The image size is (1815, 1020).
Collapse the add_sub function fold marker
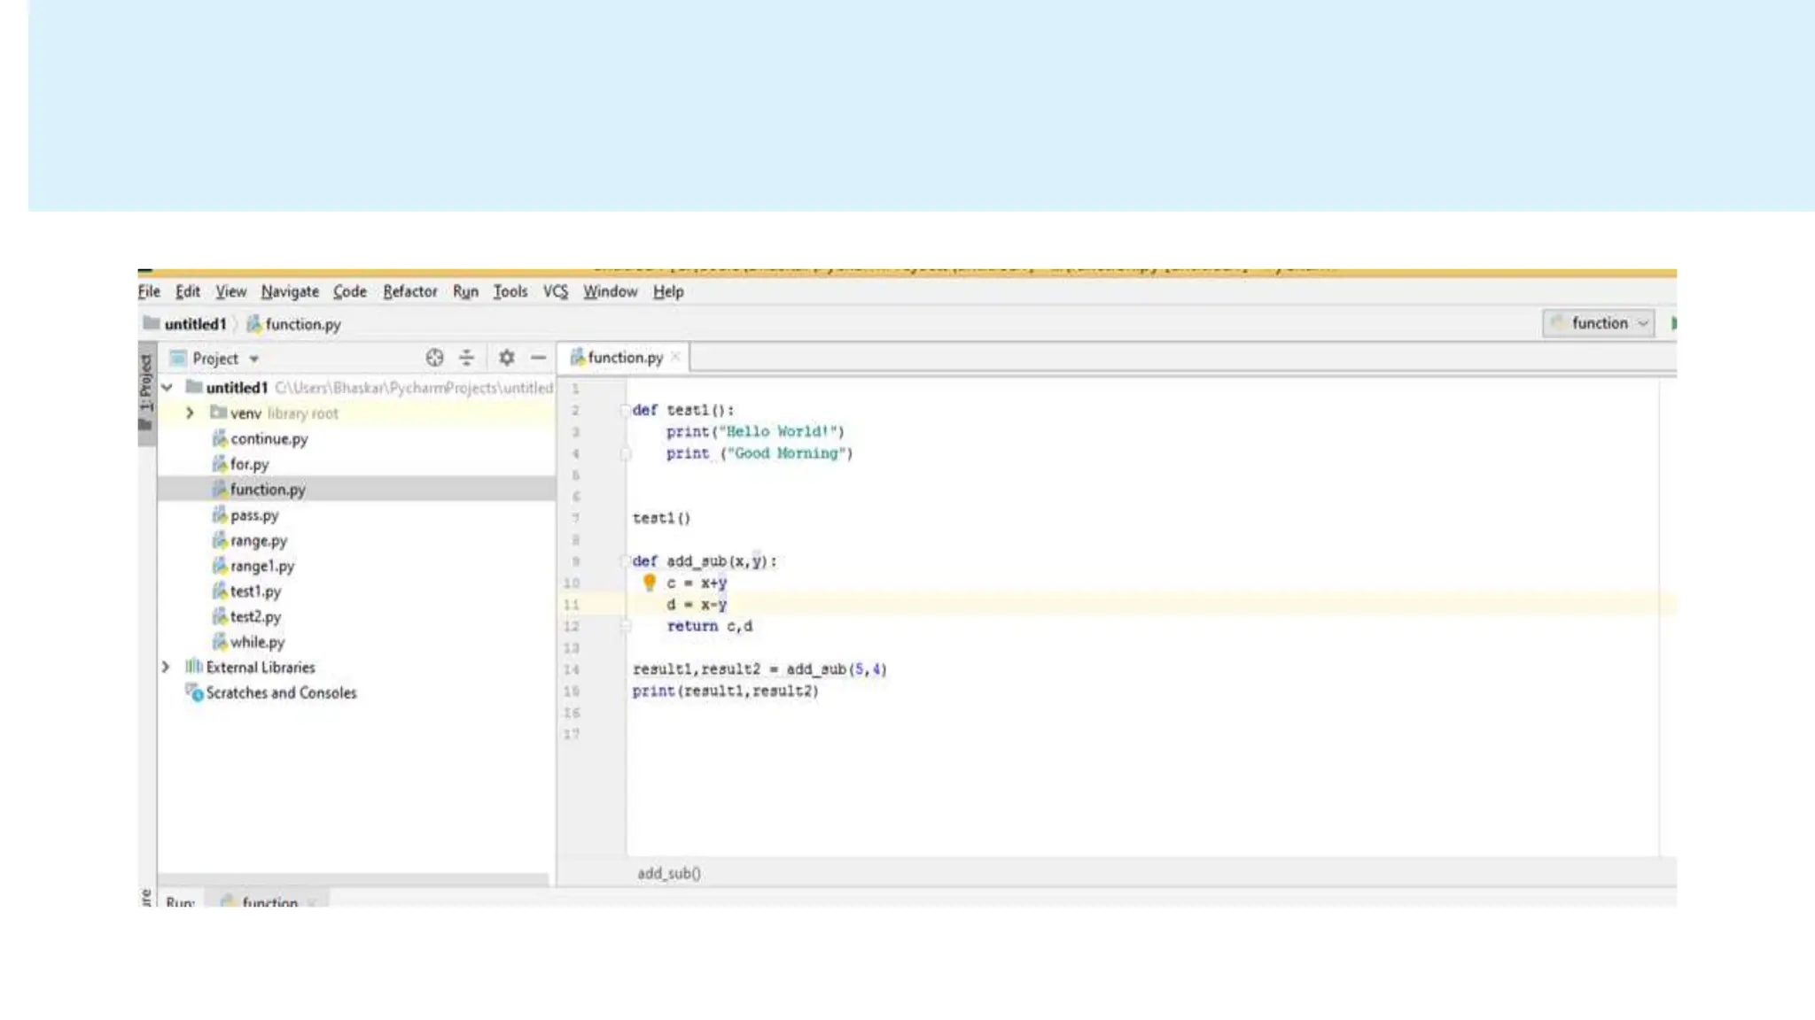tap(625, 561)
